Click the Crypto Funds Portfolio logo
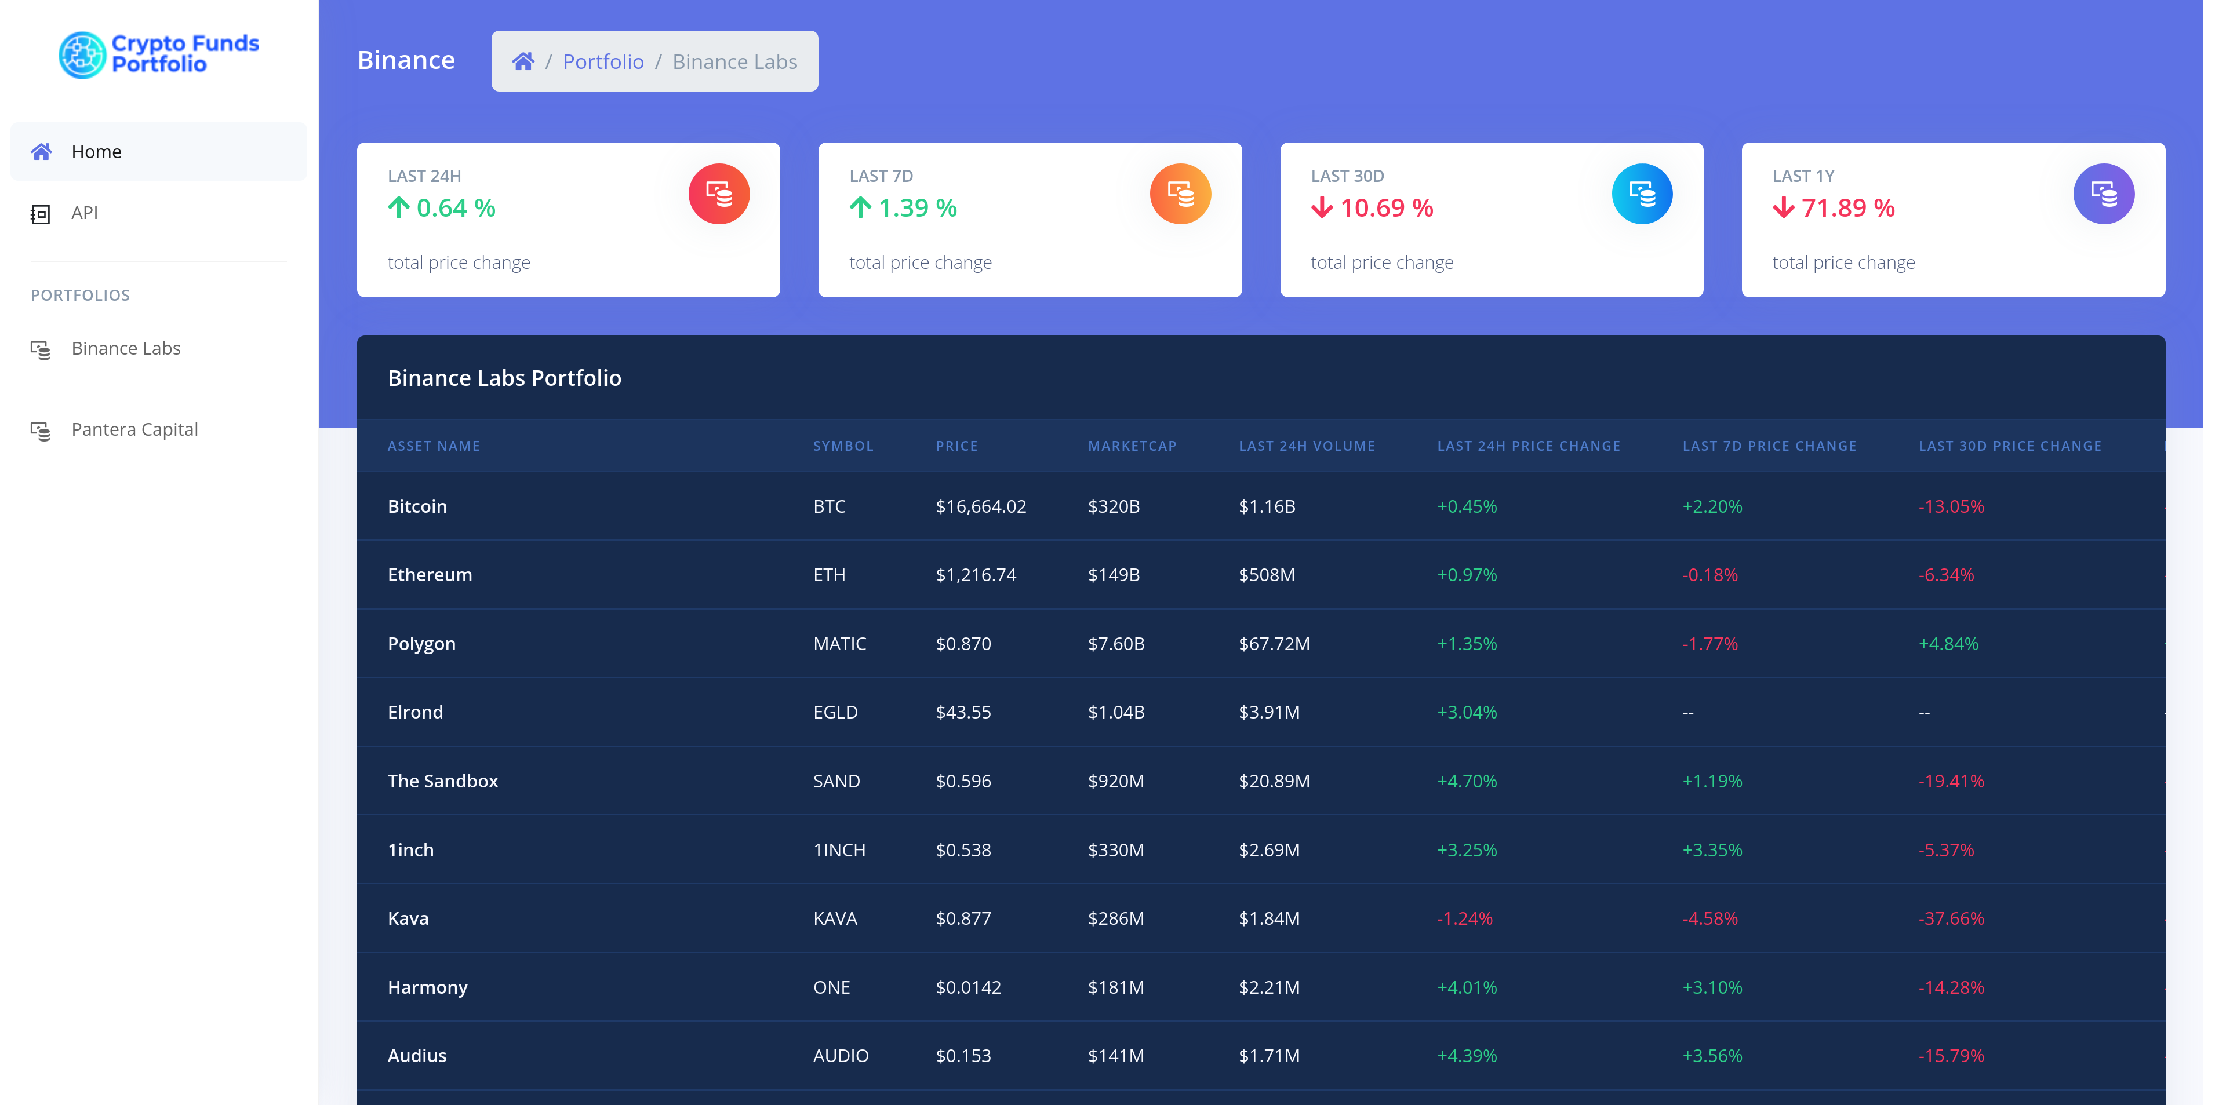Viewport: 2226px width, 1116px height. click(x=159, y=53)
